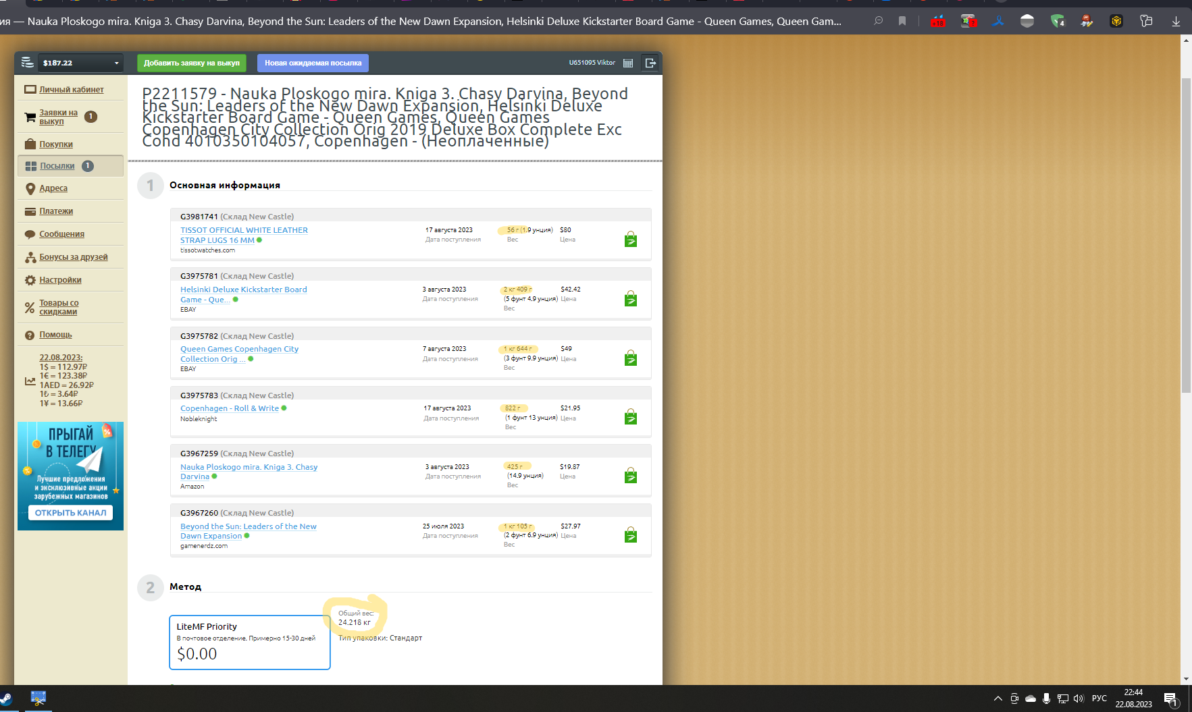Click the exchange rates date 22.08.2023
This screenshot has width=1192, height=712.
pyautogui.click(x=61, y=358)
